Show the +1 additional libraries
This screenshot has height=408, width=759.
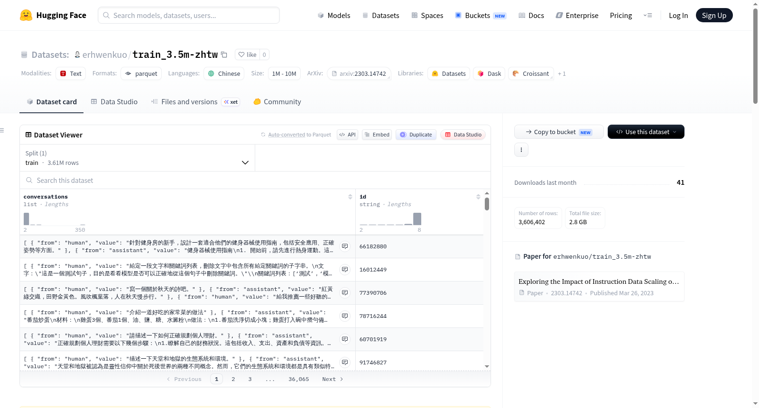point(562,73)
